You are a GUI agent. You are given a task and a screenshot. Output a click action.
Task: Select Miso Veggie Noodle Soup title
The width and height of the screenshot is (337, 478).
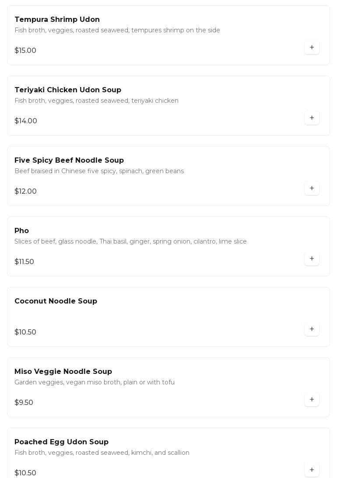tap(63, 372)
